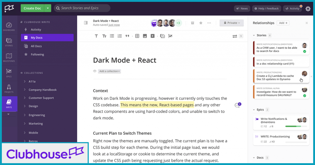The height and width of the screenshot is (165, 315).
Task: Expand the Design collection
Action: pos(25,106)
